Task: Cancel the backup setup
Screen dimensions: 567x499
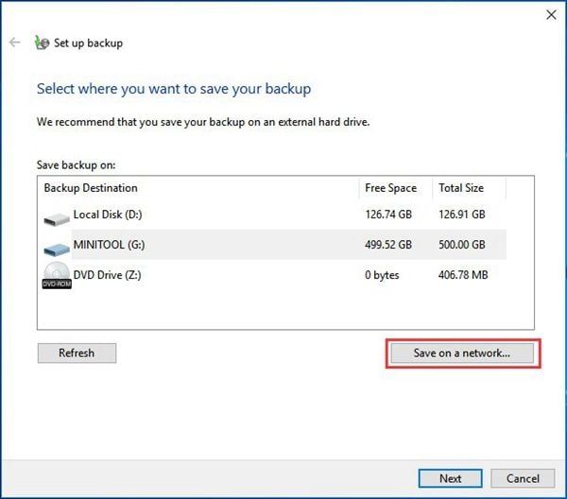Action: pos(523,478)
